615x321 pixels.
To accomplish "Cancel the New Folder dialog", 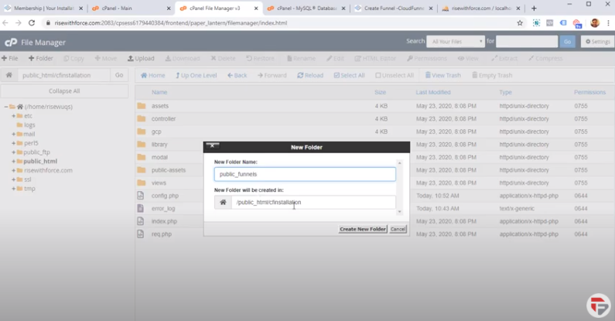I will tap(398, 229).
